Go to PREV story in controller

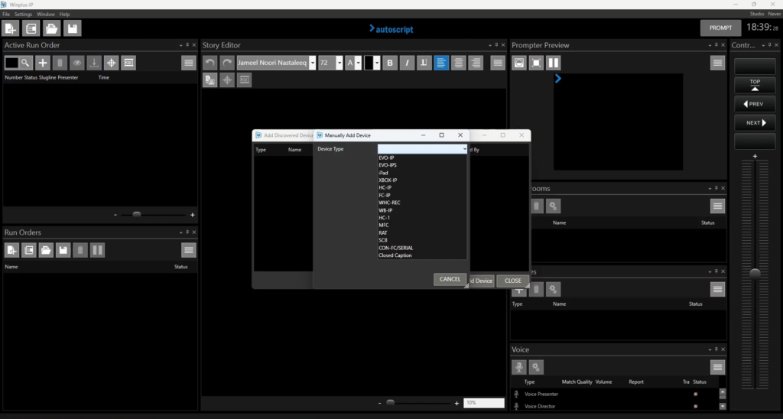755,104
